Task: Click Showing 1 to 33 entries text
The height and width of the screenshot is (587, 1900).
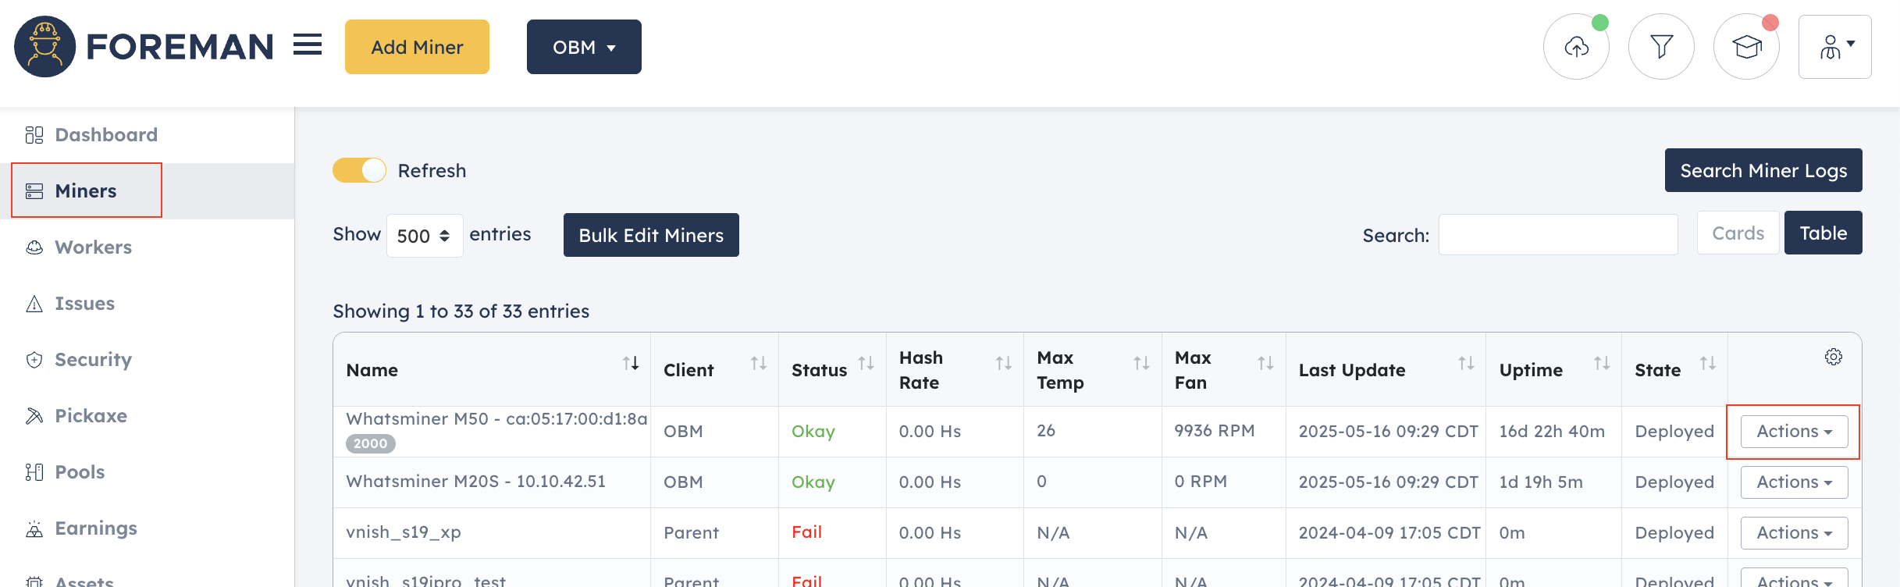Action: [461, 311]
